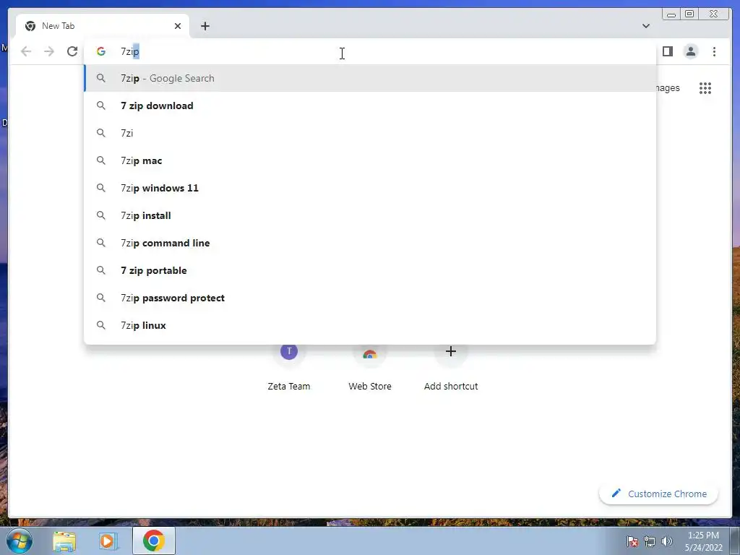The height and width of the screenshot is (555, 740).
Task: Click the Google G icon in the omnibox
Action: coord(101,51)
